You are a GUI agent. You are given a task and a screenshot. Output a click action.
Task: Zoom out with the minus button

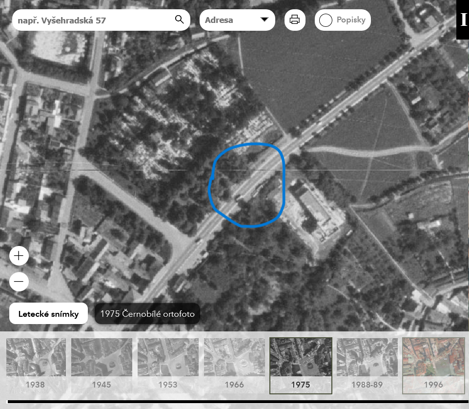(19, 281)
